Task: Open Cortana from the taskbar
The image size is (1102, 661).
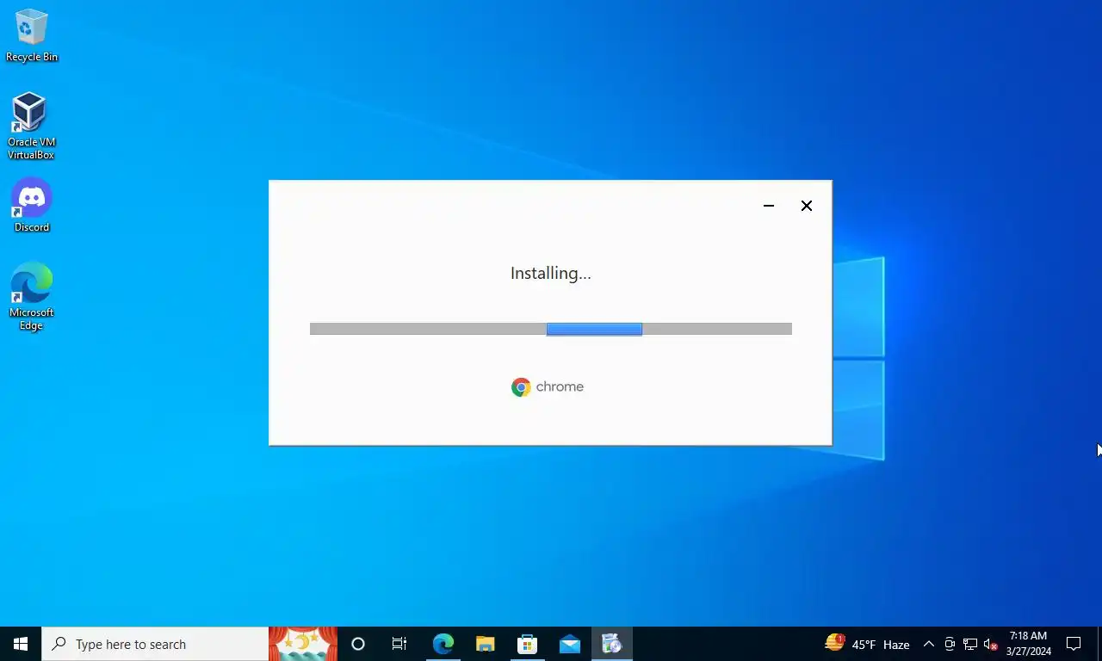Action: tap(358, 644)
